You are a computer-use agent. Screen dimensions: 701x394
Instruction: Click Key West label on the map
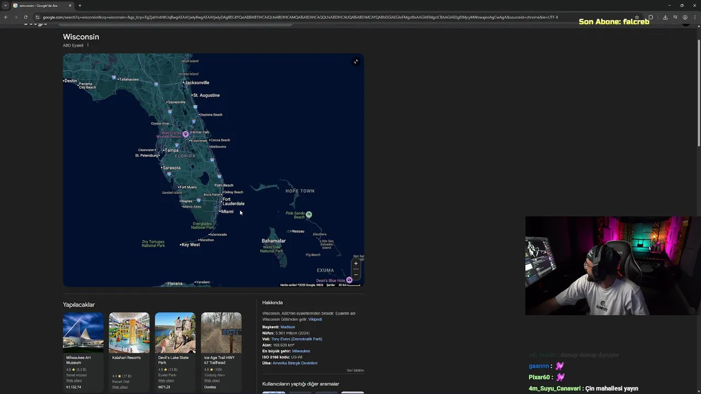pos(190,245)
